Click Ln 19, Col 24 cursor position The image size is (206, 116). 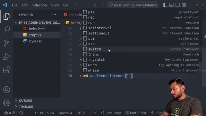[44, 113]
